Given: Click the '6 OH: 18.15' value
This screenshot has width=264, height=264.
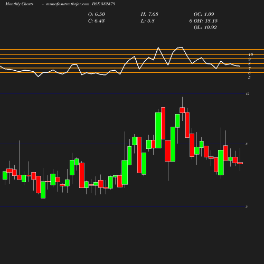Looking at the screenshot, I should tap(203, 21).
